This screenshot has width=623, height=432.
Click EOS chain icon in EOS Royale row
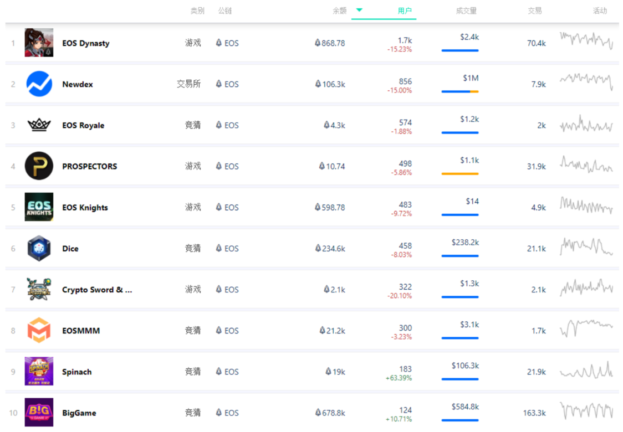[219, 125]
